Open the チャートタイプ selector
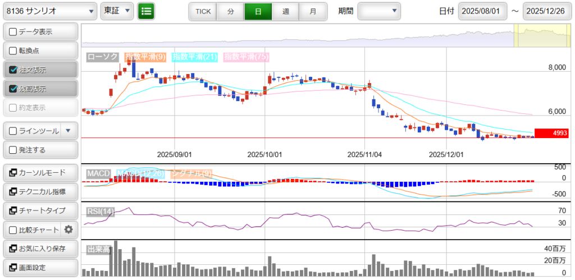The height and width of the screenshot is (280, 575). pyautogui.click(x=40, y=210)
